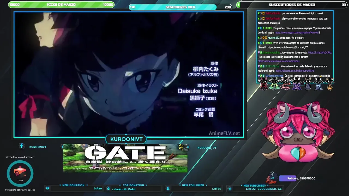Open the streamloots.com/extensions link
This screenshot has height=196, width=349.
click(x=278, y=61)
